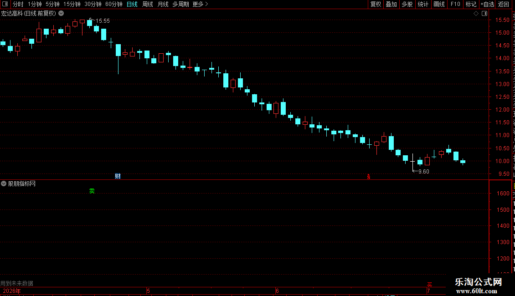Image resolution: width=515 pixels, height=296 pixels.
Task: Click month 6 on the timeline
Action: (277, 291)
